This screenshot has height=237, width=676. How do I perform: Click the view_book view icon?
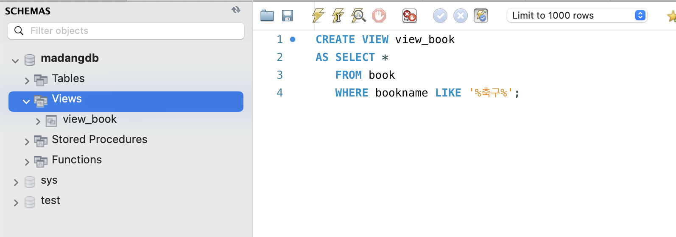[x=51, y=121]
